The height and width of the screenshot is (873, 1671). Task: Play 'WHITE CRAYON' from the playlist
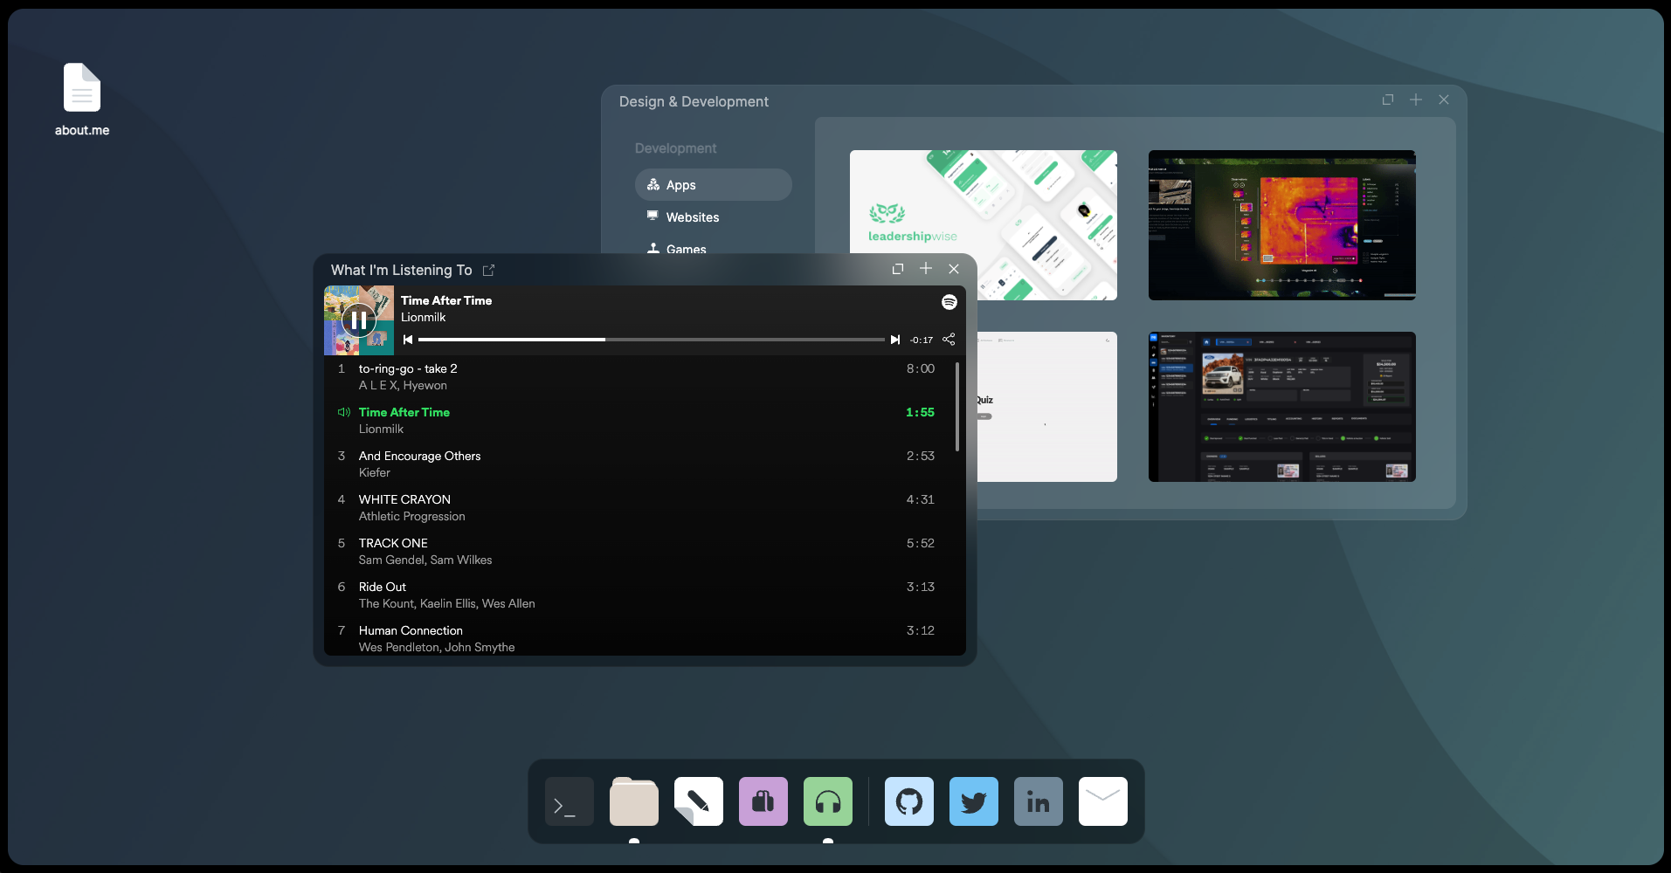click(404, 499)
